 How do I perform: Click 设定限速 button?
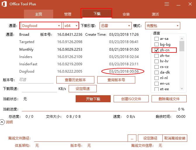82,89
